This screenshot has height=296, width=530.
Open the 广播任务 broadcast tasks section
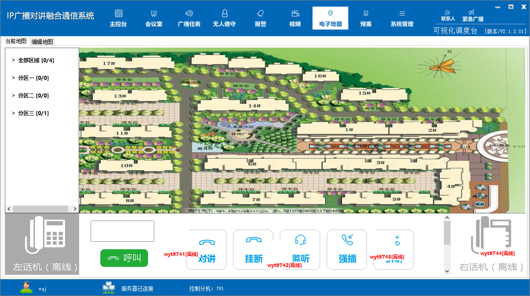coord(189,18)
